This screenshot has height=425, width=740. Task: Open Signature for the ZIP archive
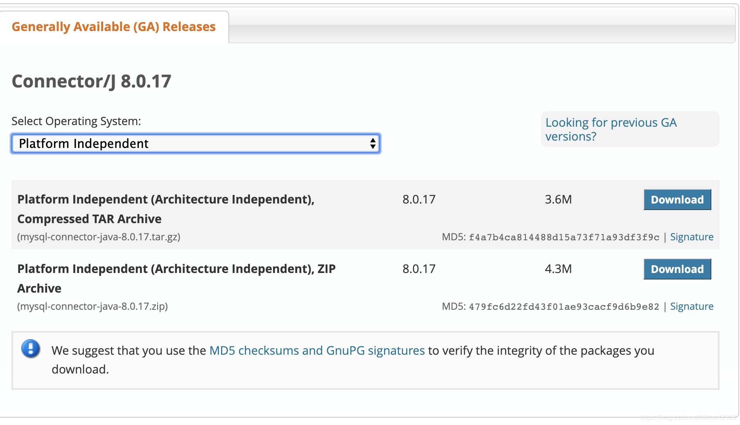(x=691, y=306)
